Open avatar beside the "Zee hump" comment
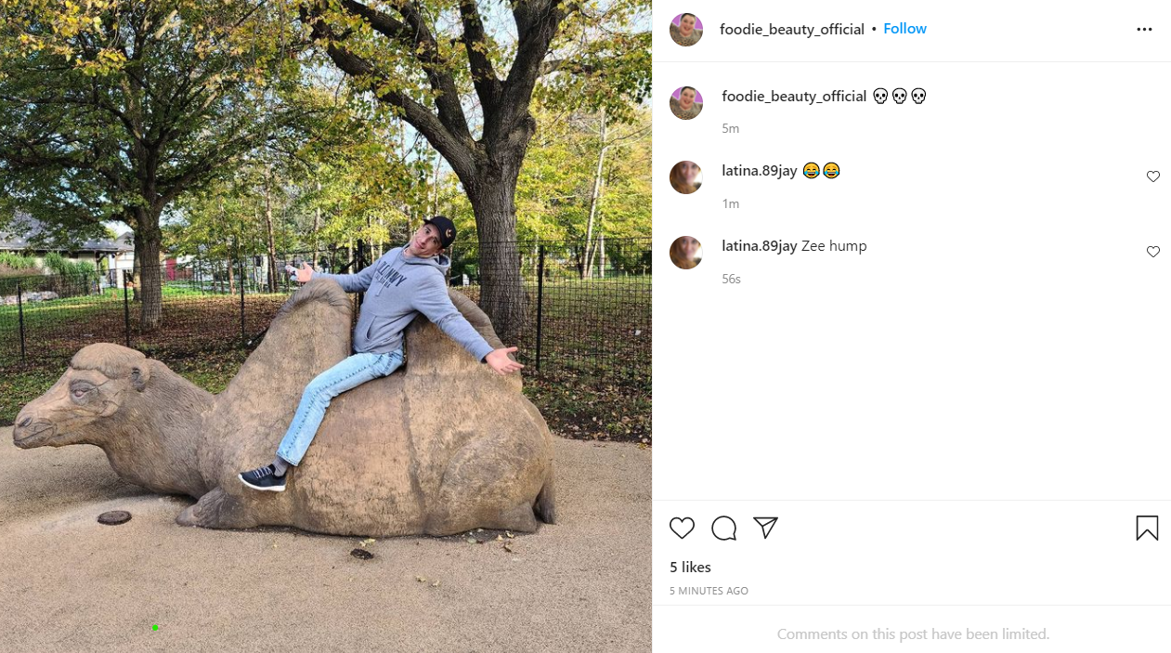The image size is (1171, 653). [686, 253]
